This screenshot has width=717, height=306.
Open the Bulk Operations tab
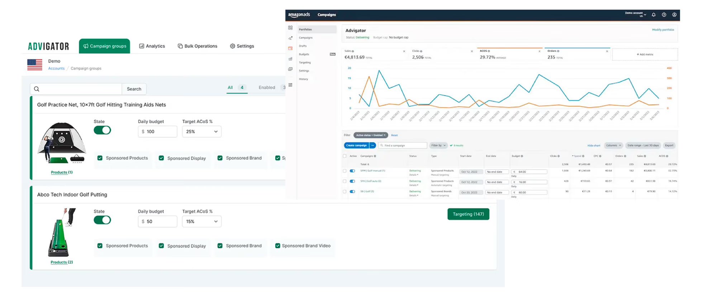click(x=198, y=46)
